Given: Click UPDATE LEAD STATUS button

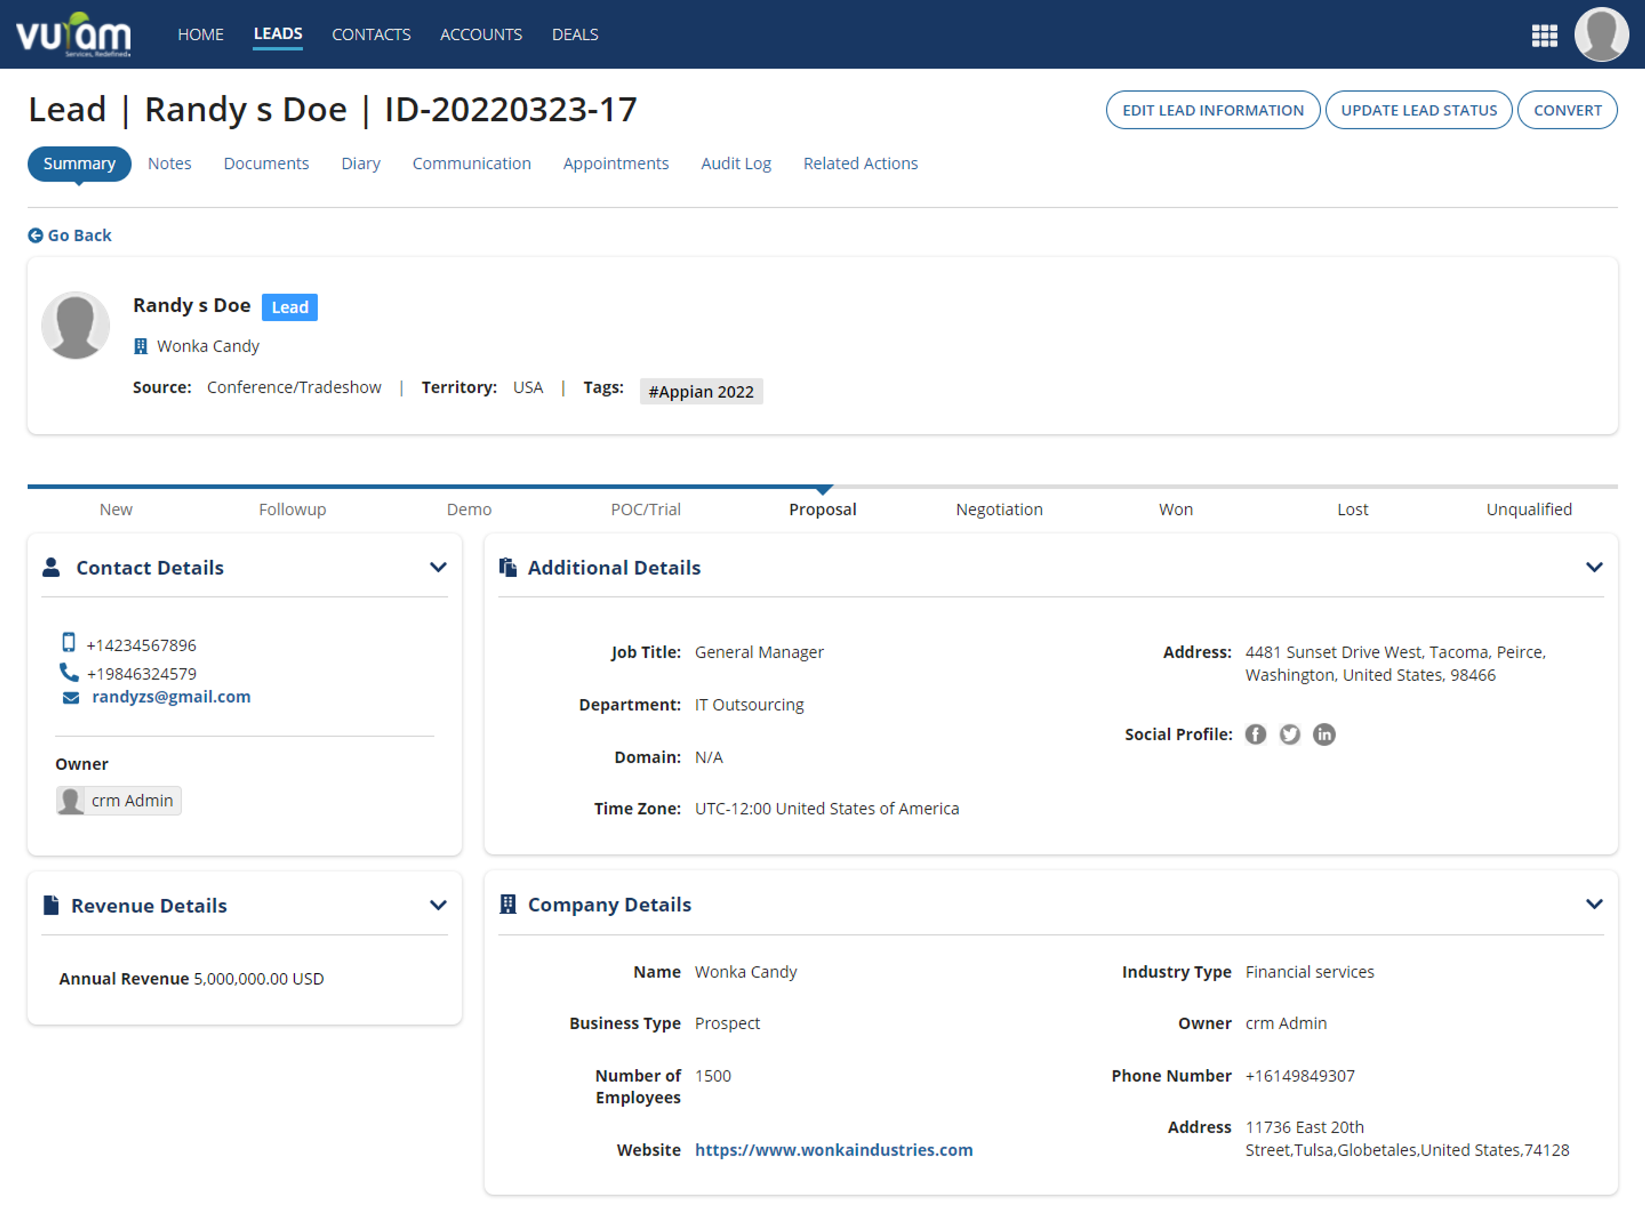Looking at the screenshot, I should pyautogui.click(x=1418, y=110).
